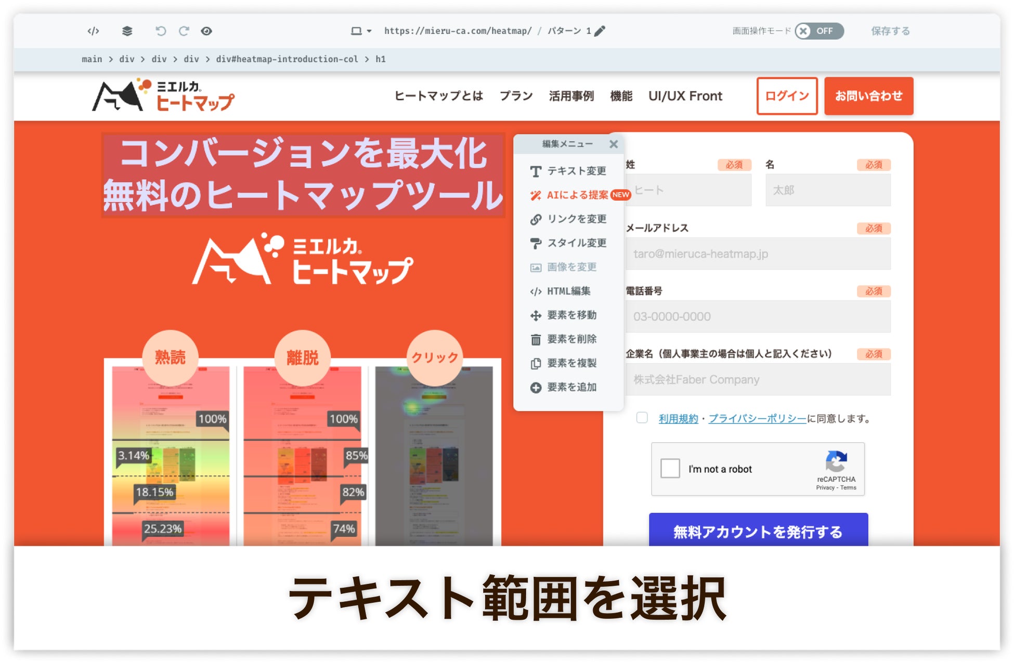Click the メールアドレス input field
Image resolution: width=1014 pixels, height=664 pixels.
(x=758, y=254)
